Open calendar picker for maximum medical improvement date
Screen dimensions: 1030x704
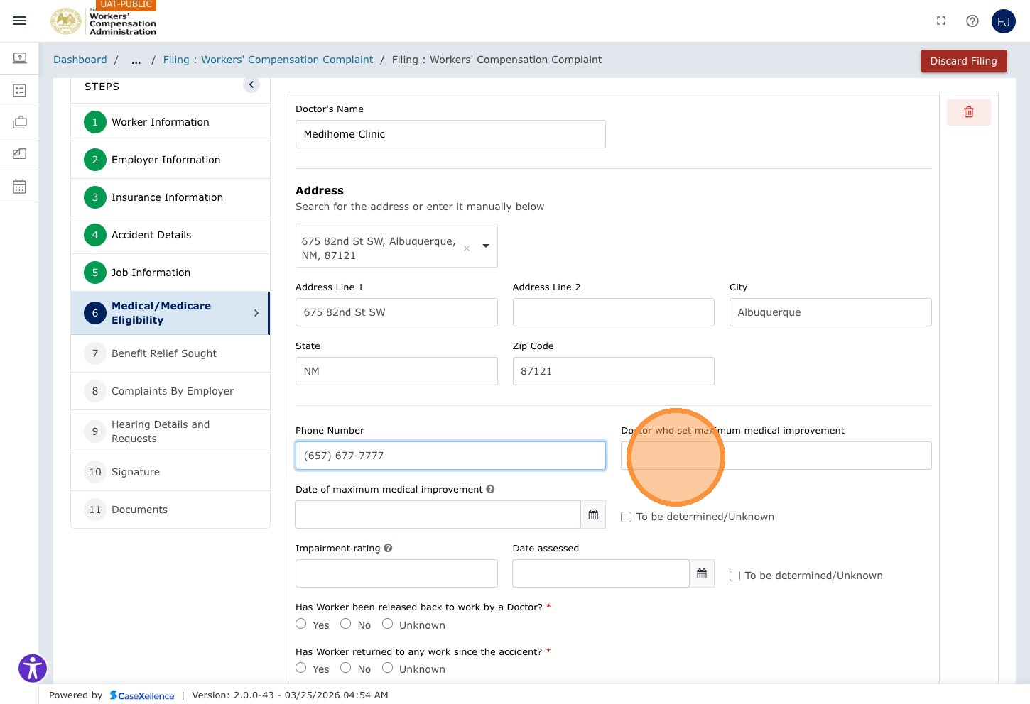click(593, 515)
